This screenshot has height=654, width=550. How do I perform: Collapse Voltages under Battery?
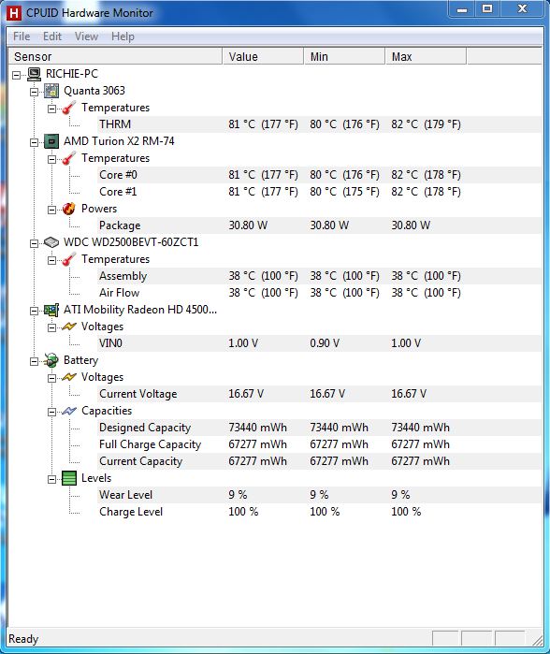tap(51, 378)
